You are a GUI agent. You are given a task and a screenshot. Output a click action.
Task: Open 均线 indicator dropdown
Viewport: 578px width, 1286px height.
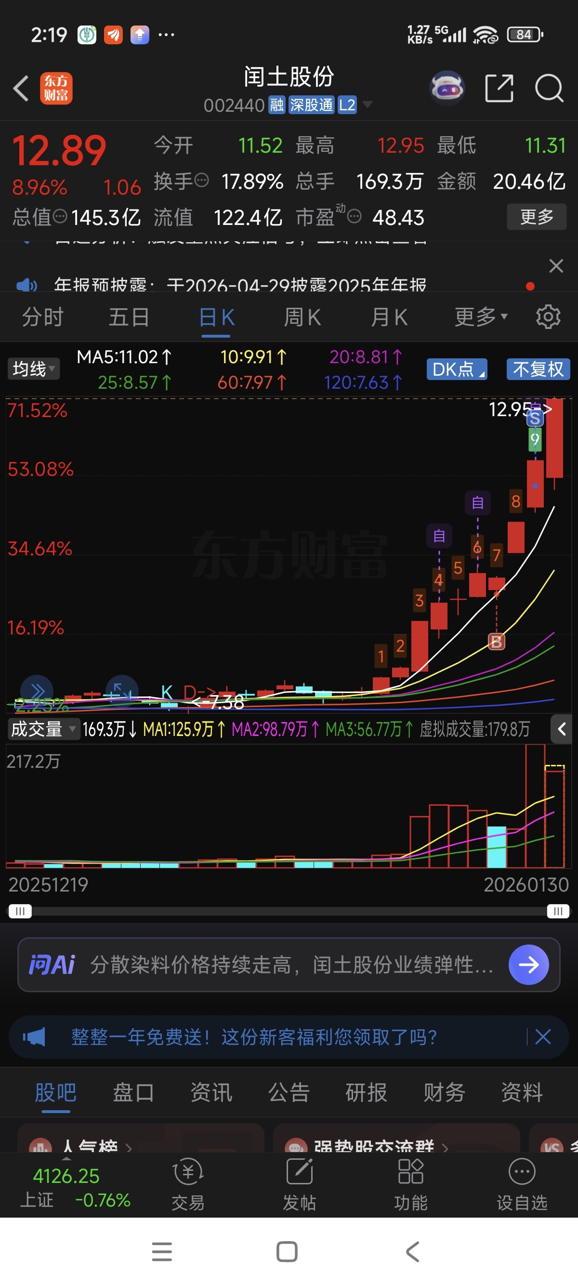[33, 369]
